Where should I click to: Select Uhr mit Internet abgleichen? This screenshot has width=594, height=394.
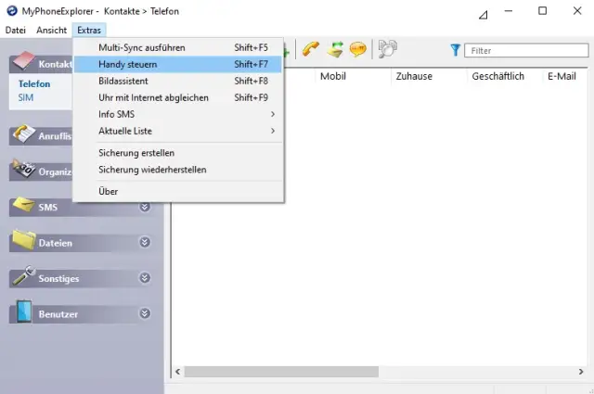tap(178, 97)
